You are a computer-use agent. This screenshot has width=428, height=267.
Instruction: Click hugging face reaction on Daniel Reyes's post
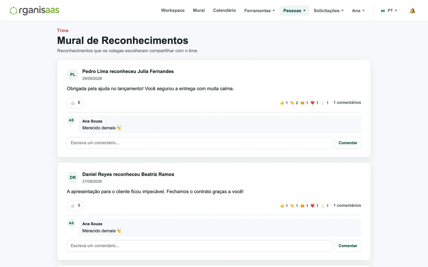coord(304,206)
